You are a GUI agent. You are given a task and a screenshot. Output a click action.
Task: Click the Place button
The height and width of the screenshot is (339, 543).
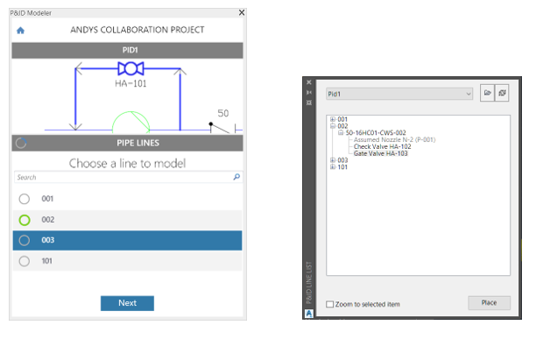coord(489,302)
